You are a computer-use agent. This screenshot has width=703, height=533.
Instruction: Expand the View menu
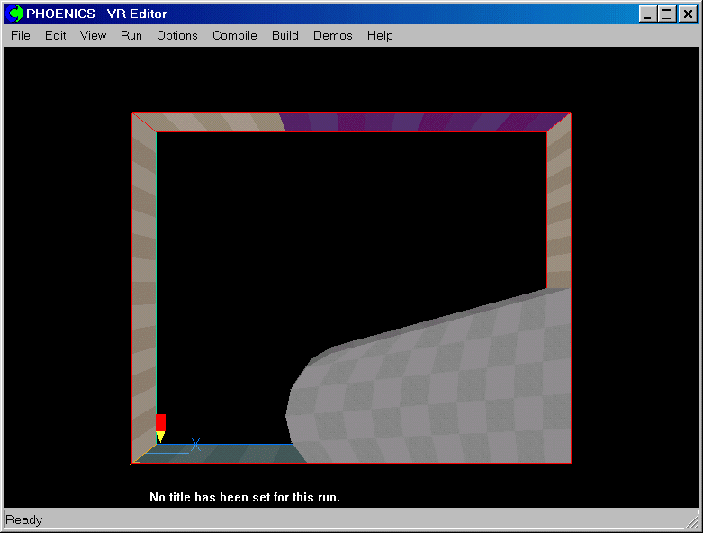coord(93,36)
